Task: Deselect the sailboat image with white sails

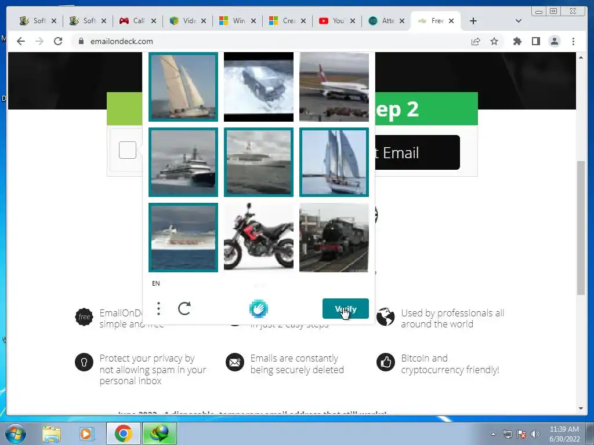Action: 183,87
